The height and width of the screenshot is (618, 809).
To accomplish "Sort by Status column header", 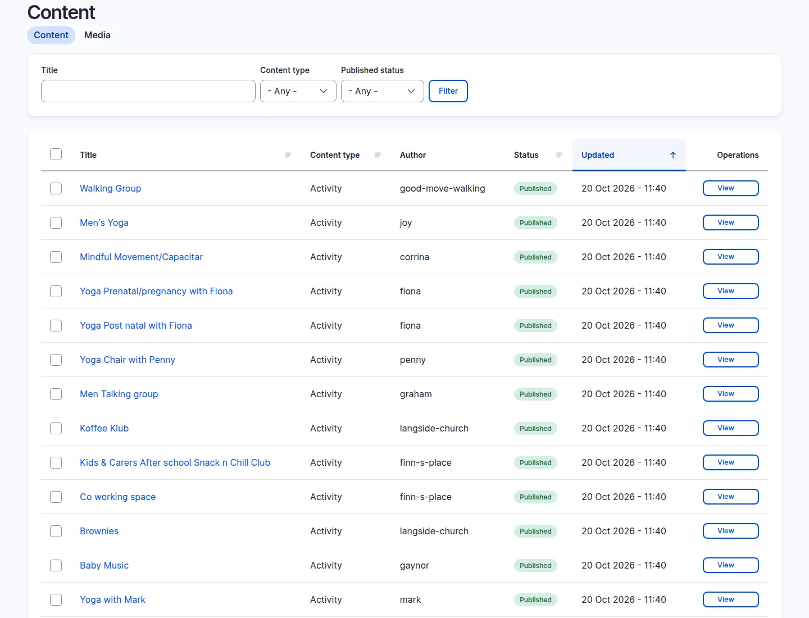I will coord(526,155).
